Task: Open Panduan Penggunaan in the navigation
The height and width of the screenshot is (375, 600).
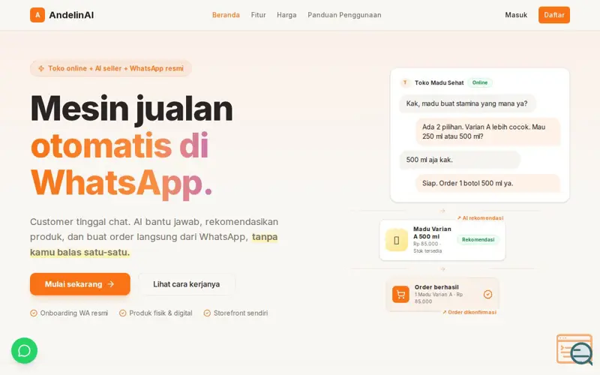Action: pos(344,15)
